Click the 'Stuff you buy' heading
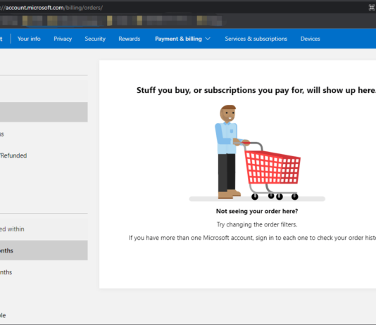The image size is (376, 325). coord(256,90)
